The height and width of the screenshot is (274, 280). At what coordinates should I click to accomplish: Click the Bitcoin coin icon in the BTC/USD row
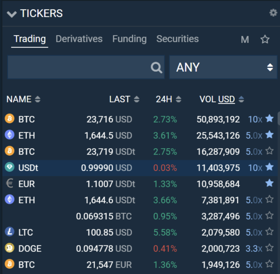pyautogui.click(x=9, y=119)
